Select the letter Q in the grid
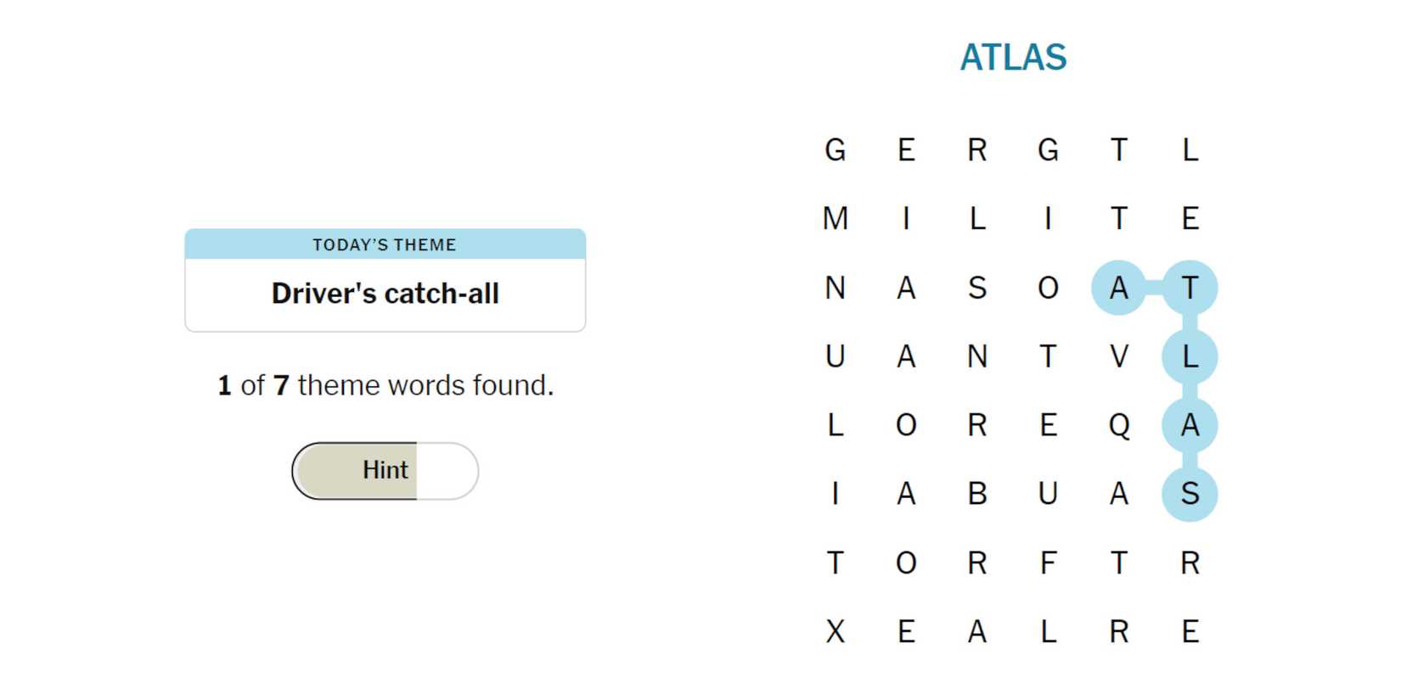 (x=1119, y=425)
